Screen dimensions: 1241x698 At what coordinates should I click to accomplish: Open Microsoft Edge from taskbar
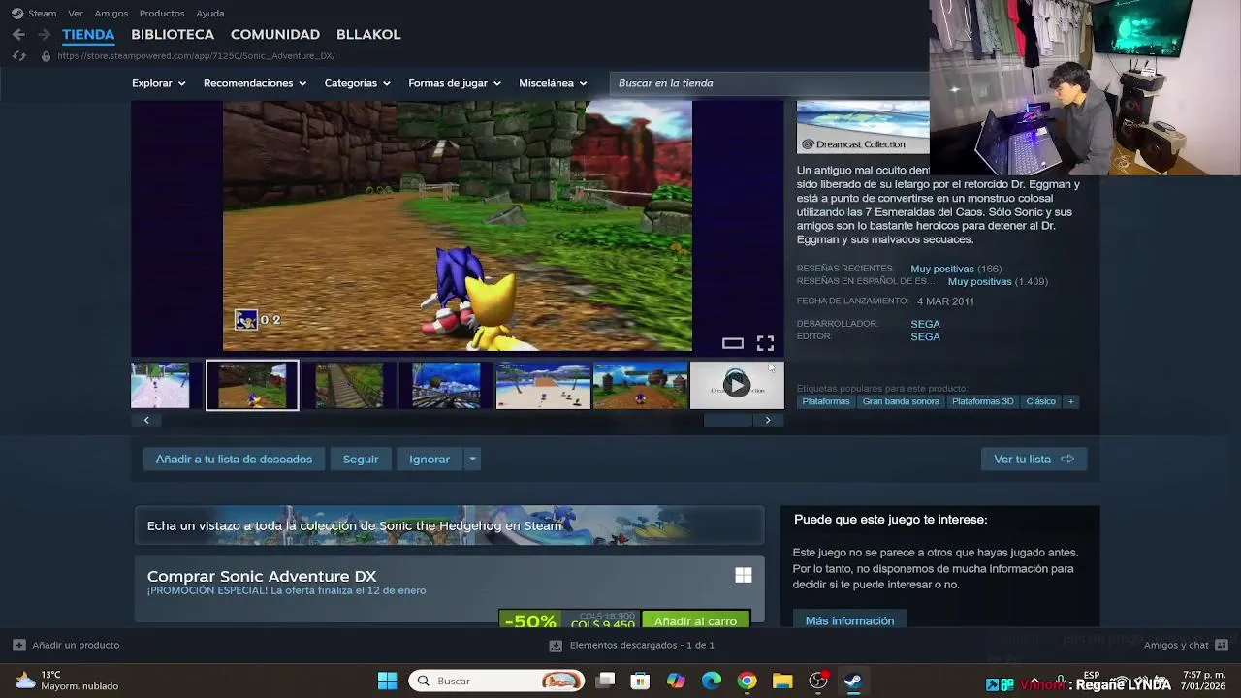712,681
